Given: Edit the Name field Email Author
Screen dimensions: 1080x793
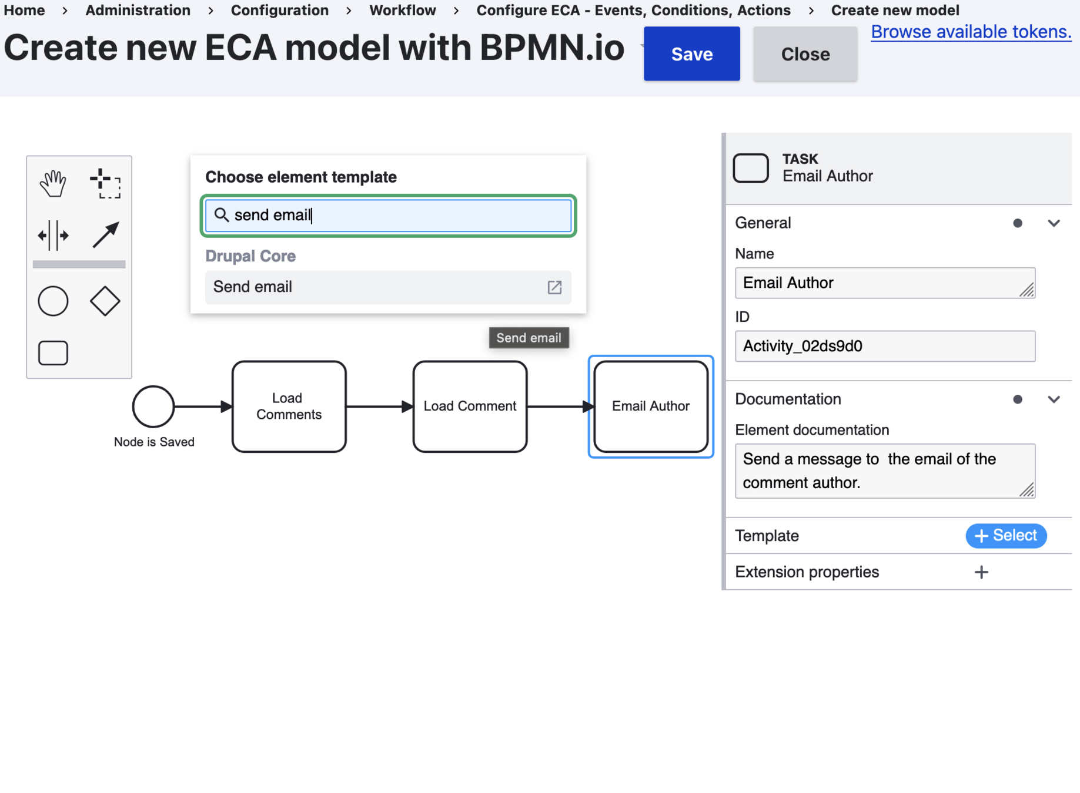Looking at the screenshot, I should (x=885, y=283).
